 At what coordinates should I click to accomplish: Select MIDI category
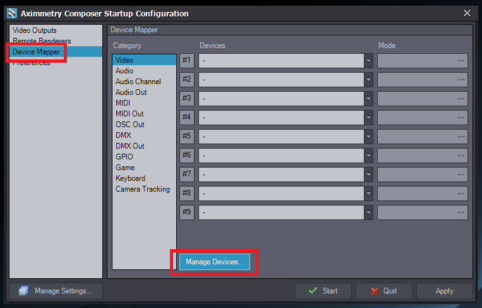(144, 103)
